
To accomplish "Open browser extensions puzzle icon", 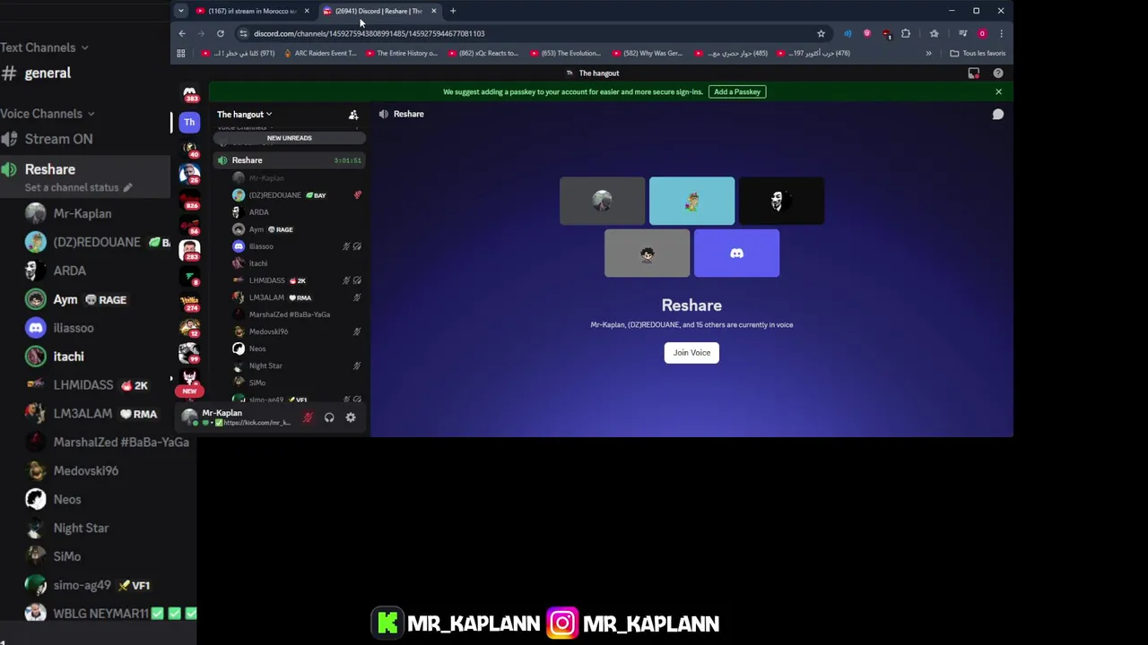I will click(906, 33).
